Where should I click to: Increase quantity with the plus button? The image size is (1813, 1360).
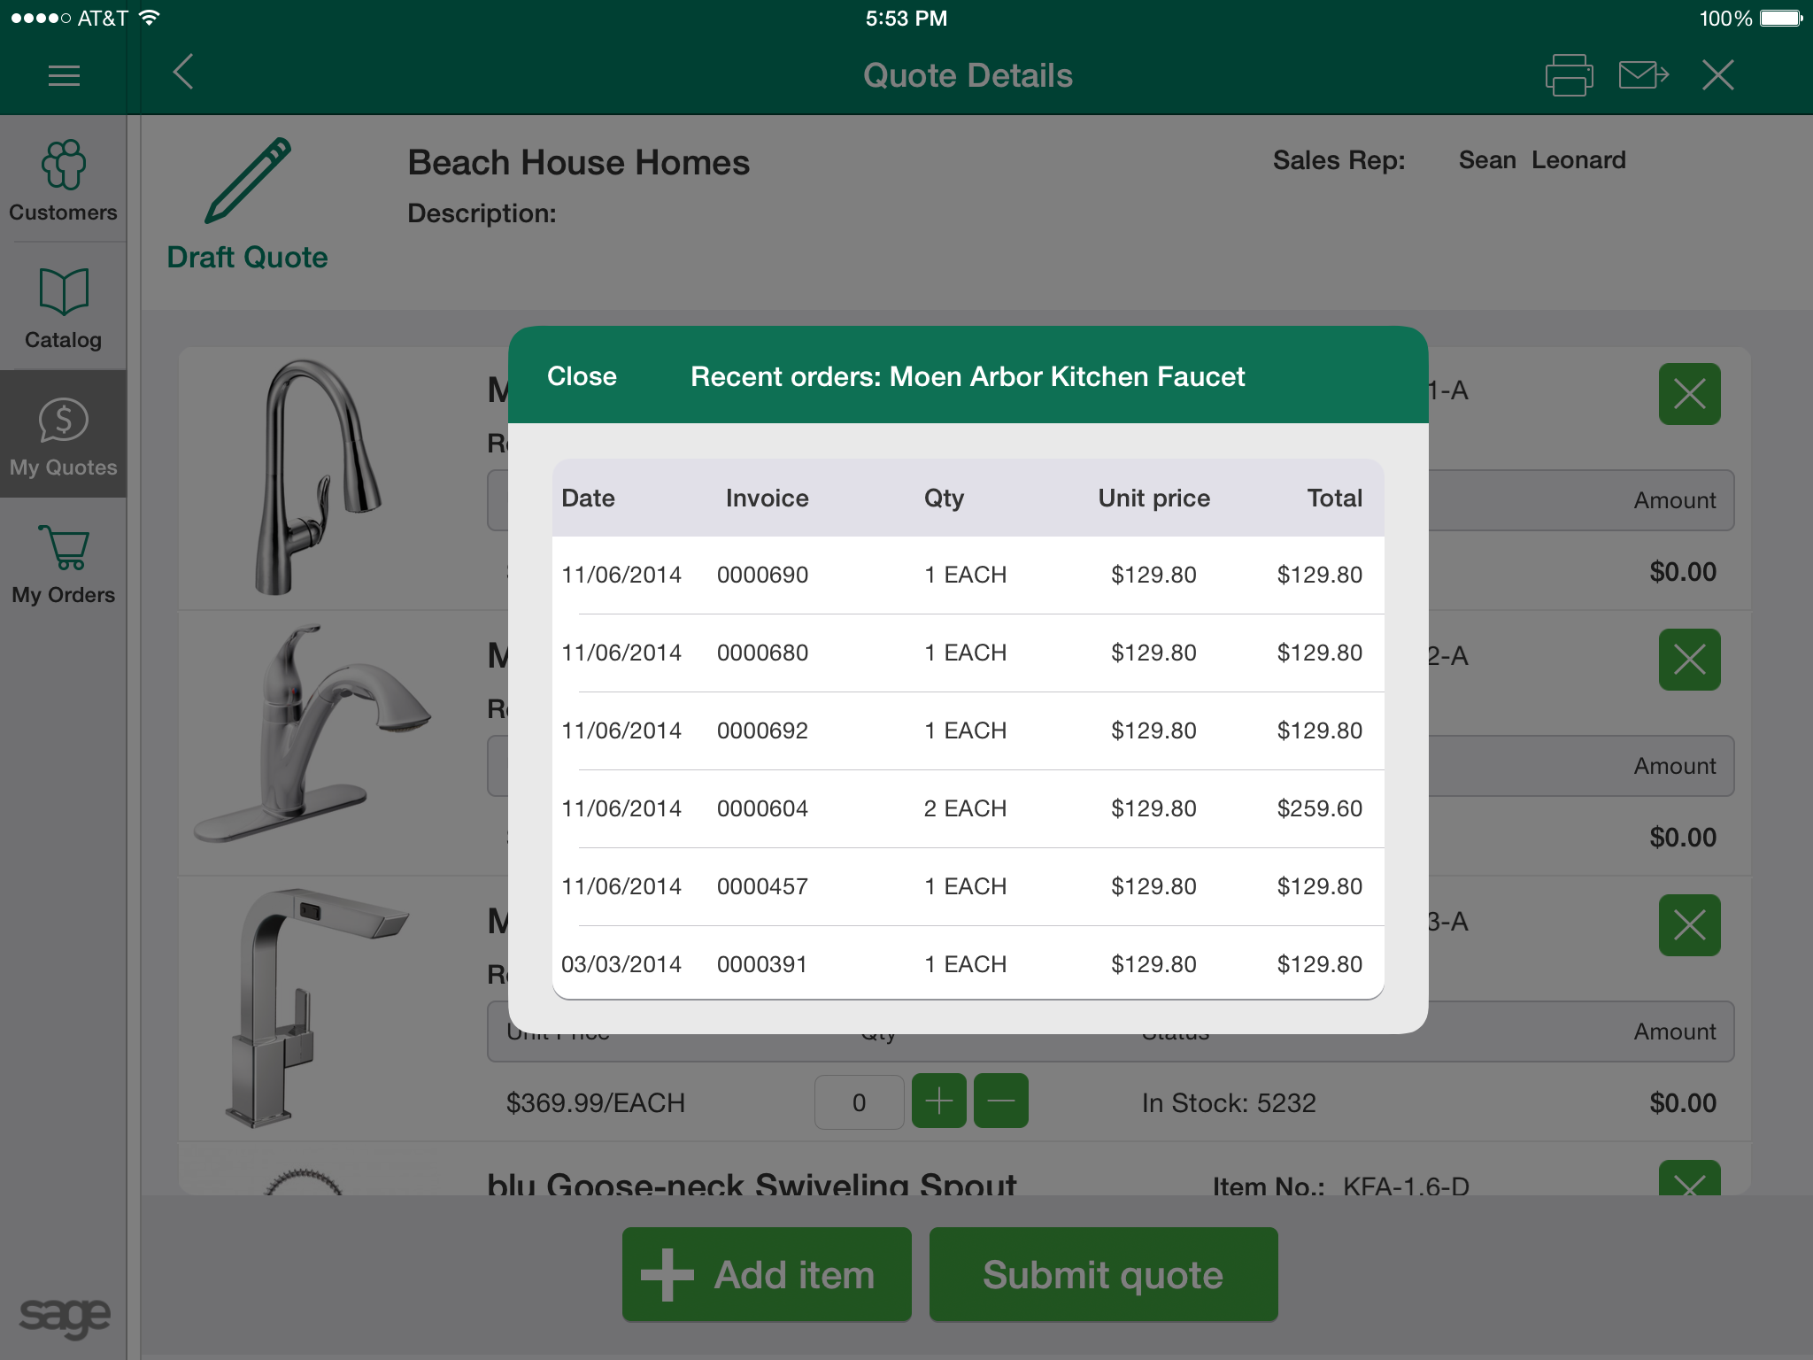pyautogui.click(x=938, y=1101)
